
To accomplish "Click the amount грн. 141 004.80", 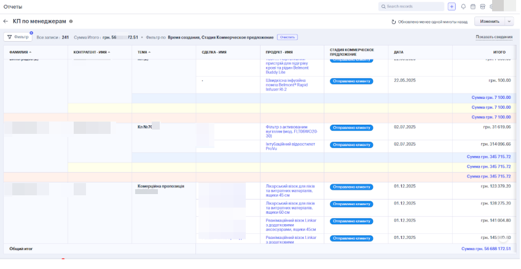I will coord(496,220).
